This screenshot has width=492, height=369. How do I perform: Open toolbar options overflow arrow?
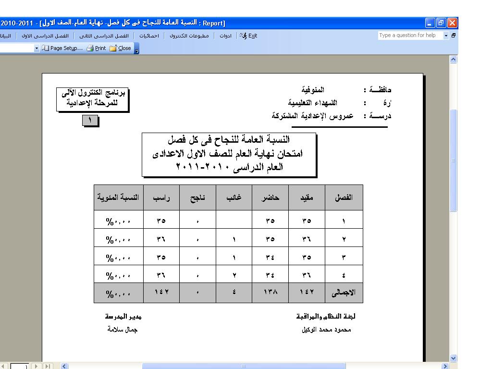[137, 49]
